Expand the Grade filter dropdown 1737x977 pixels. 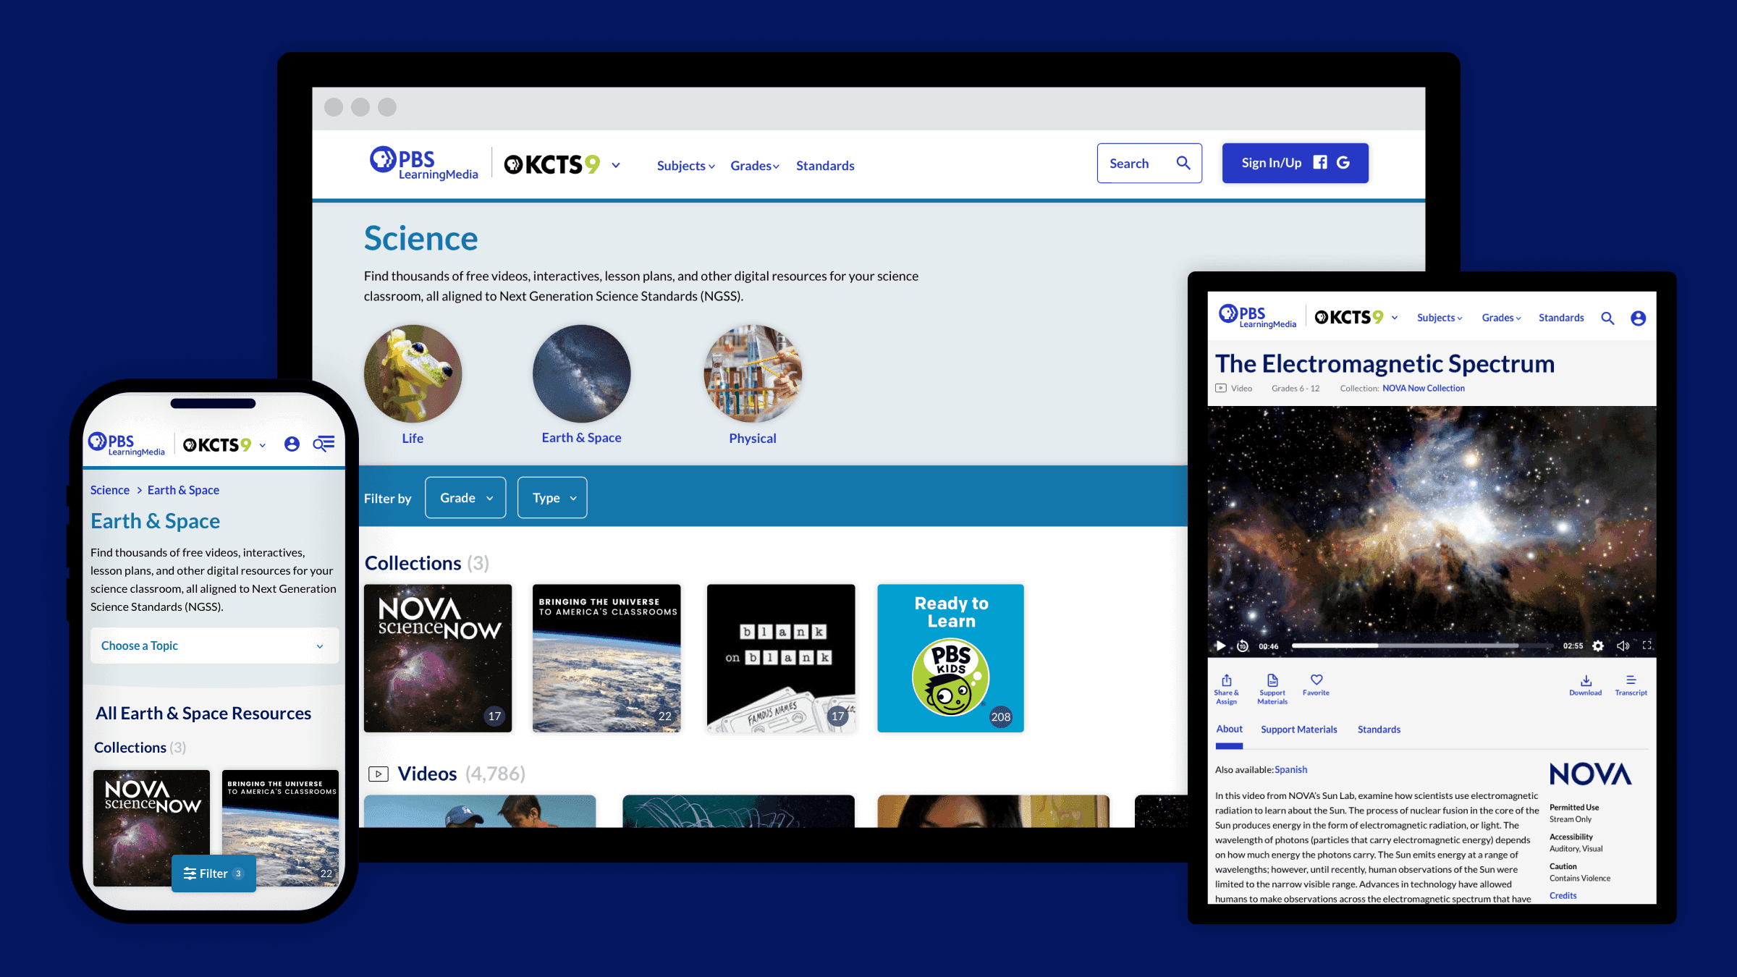[x=465, y=498]
